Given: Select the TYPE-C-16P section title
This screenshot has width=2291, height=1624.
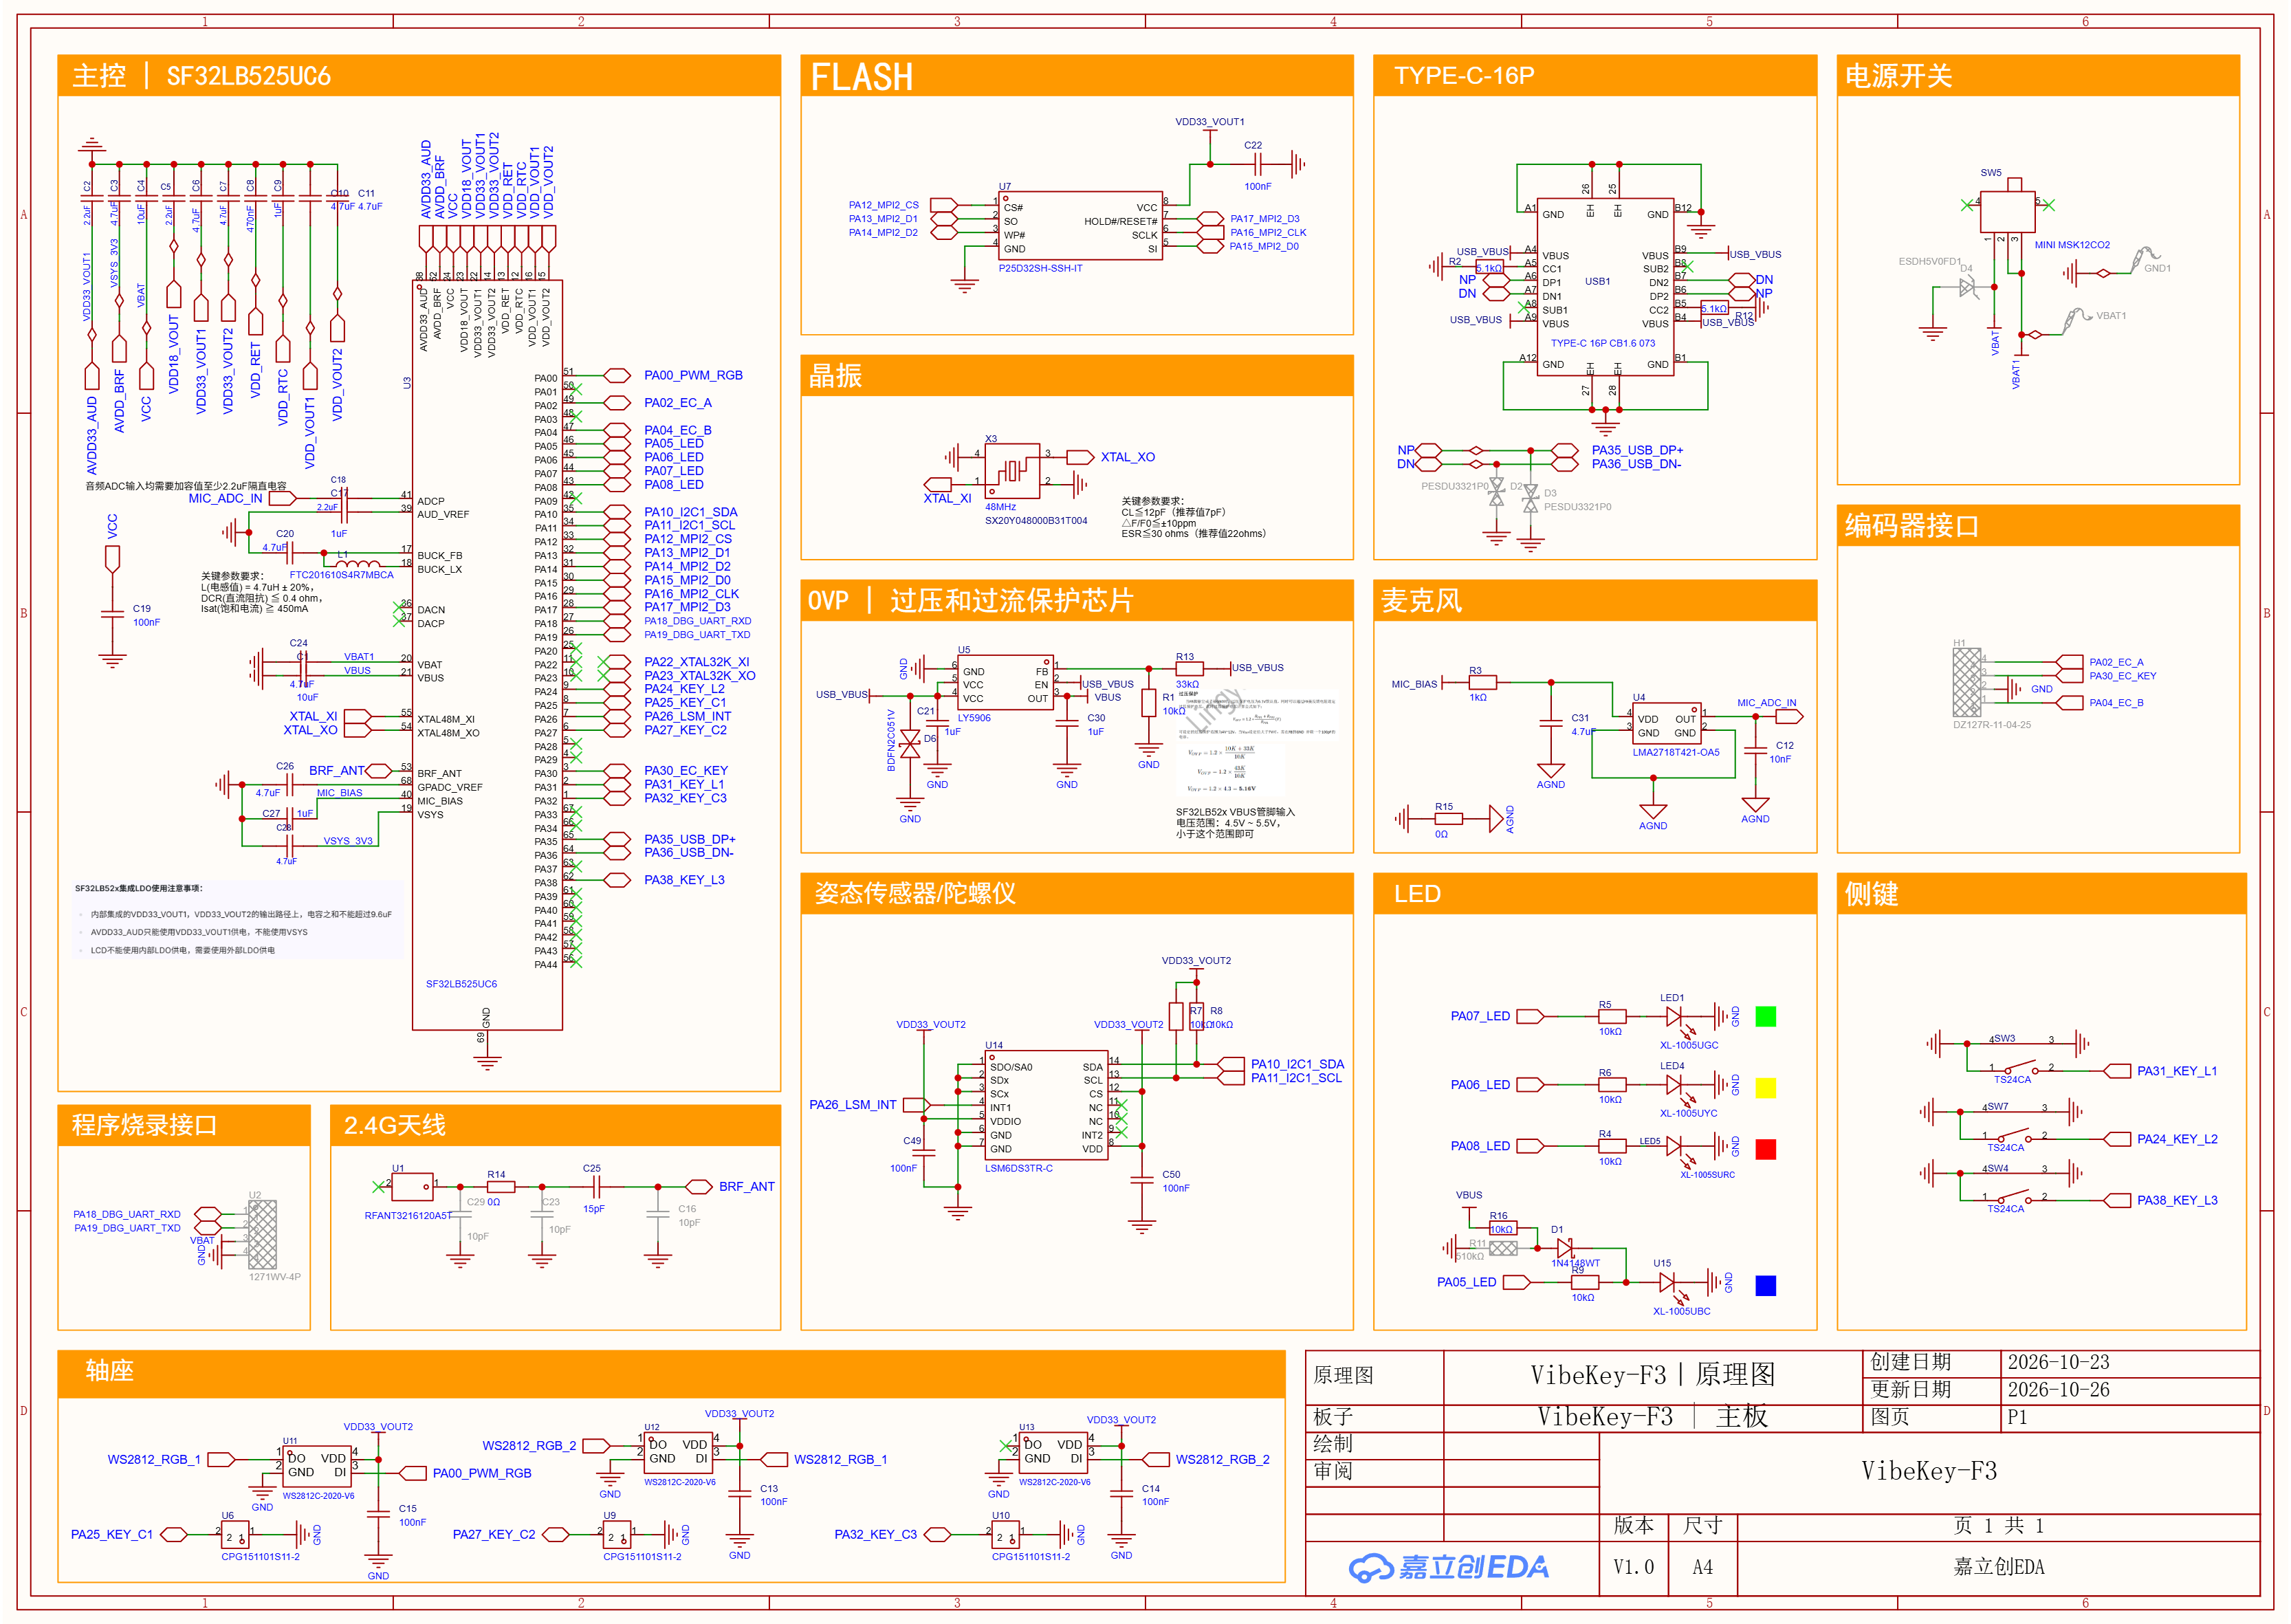Looking at the screenshot, I should point(1464,76).
